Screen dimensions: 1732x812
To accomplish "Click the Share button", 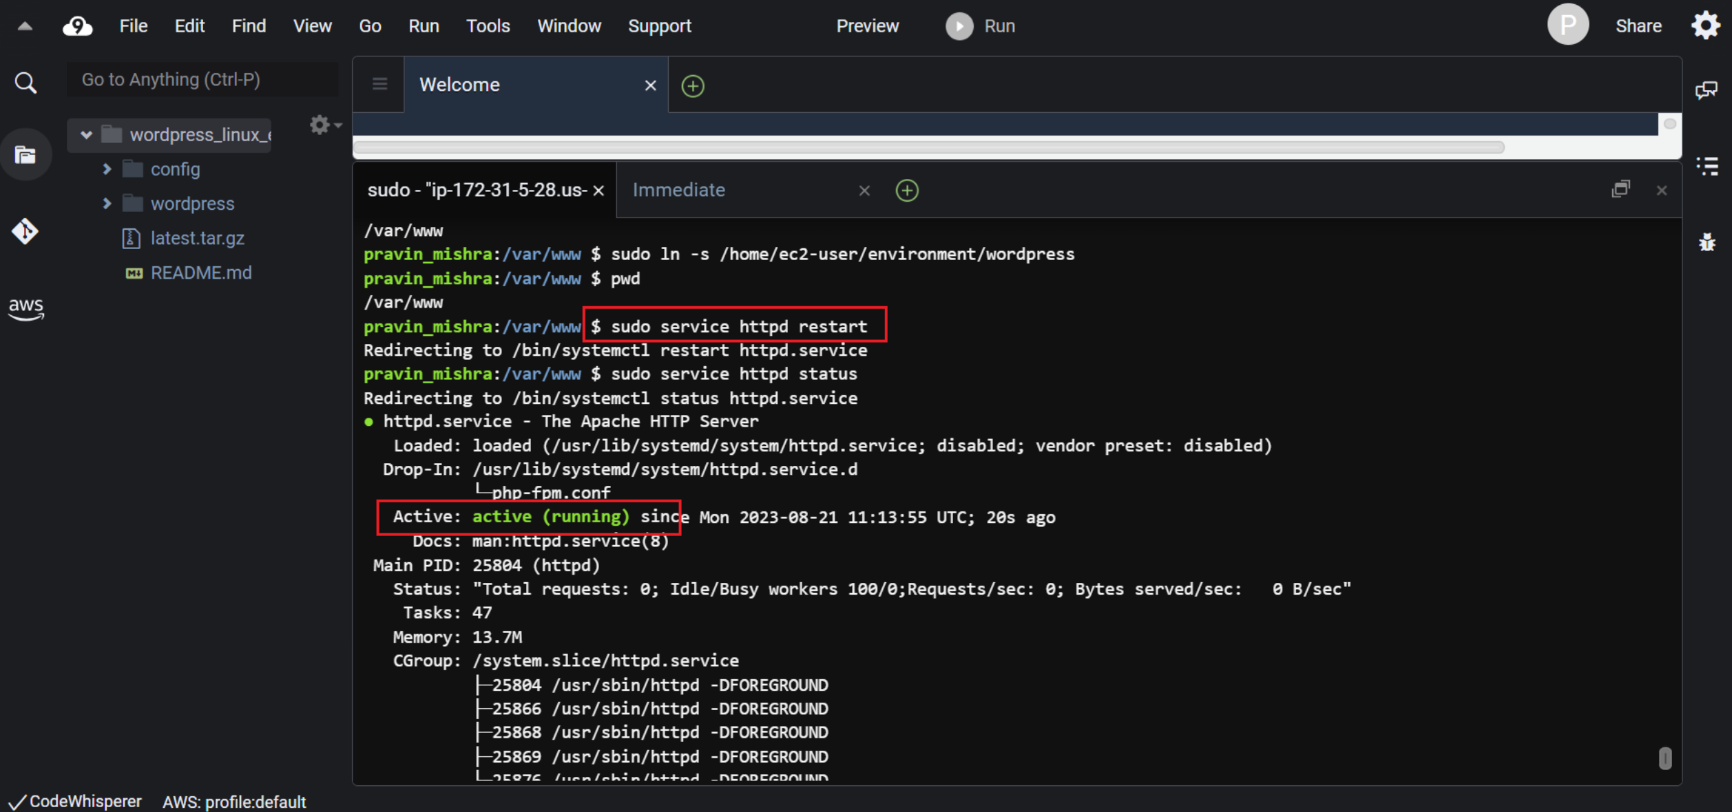I will tap(1638, 26).
